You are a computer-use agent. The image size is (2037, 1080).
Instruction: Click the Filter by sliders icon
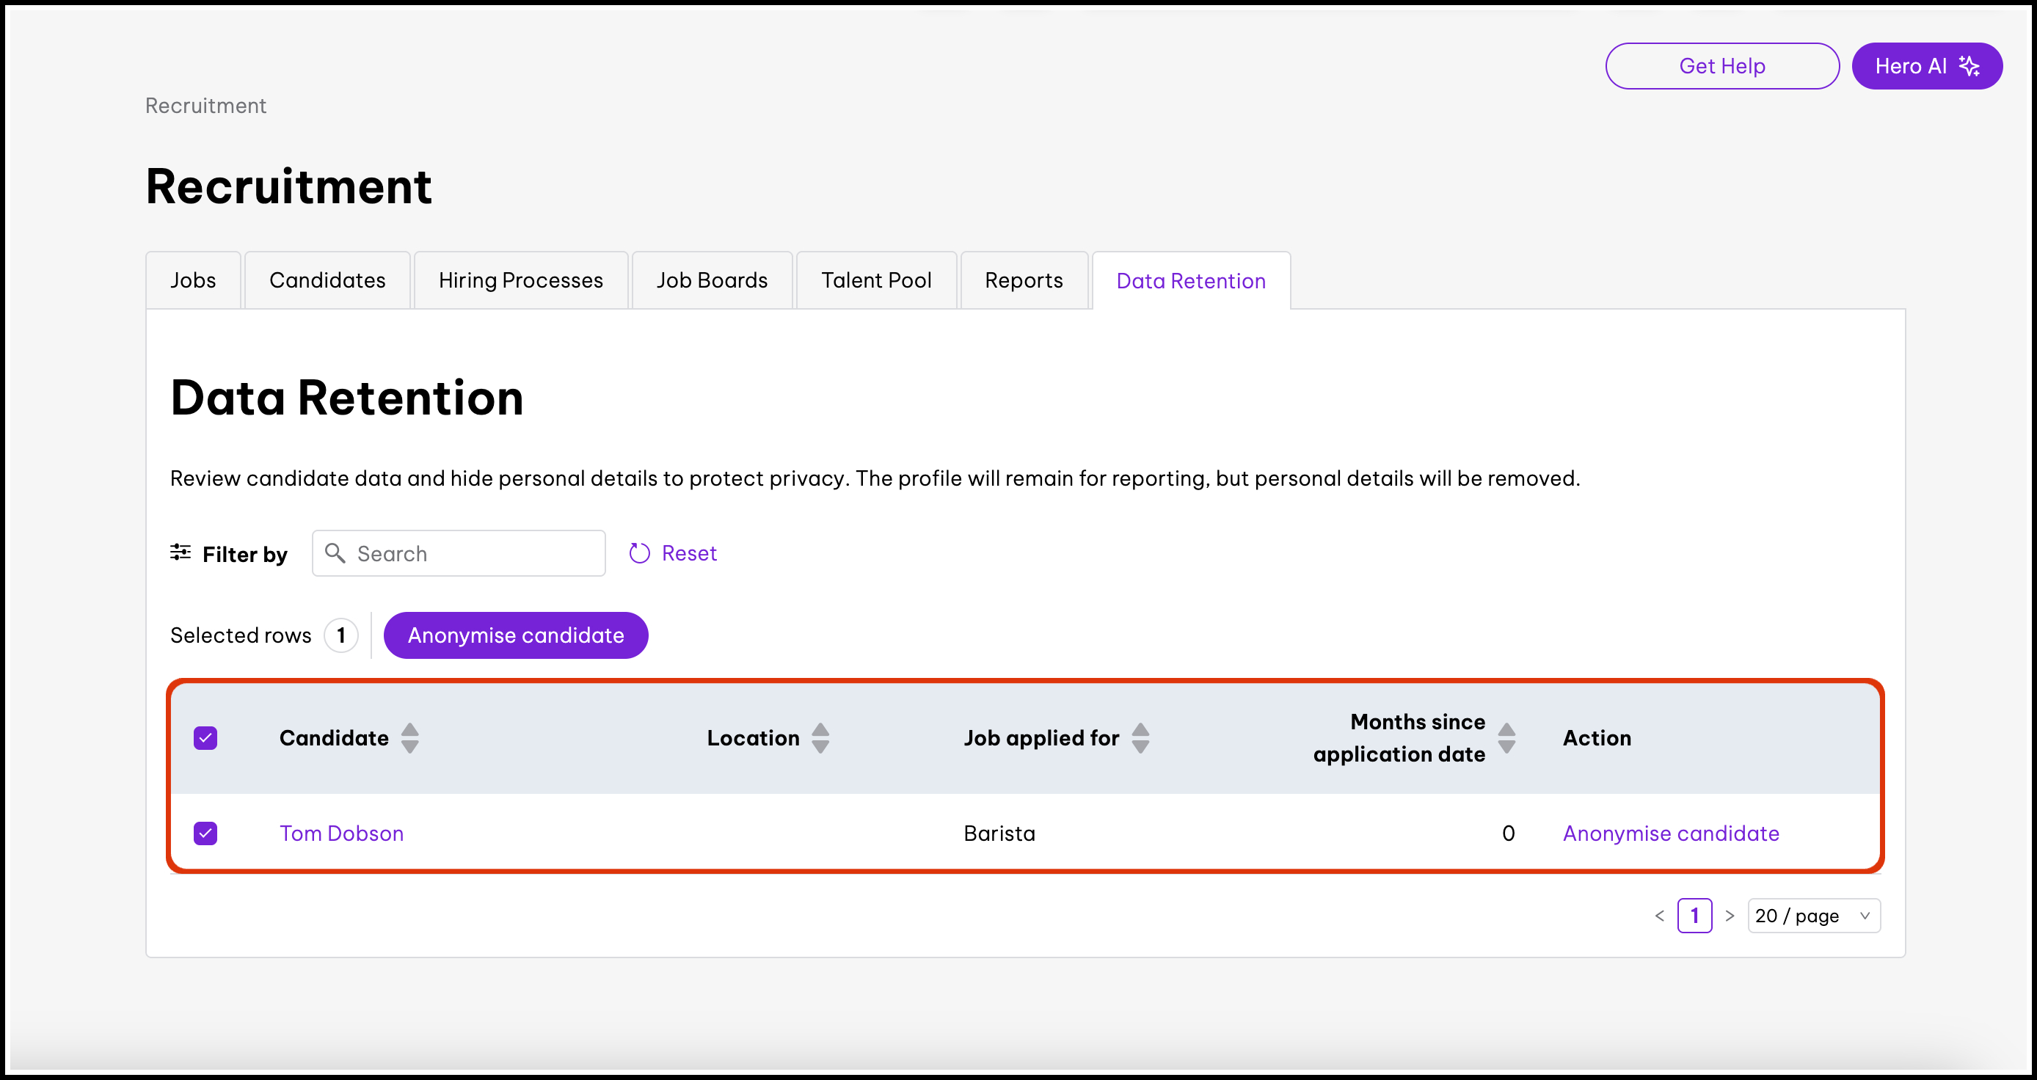(x=181, y=552)
